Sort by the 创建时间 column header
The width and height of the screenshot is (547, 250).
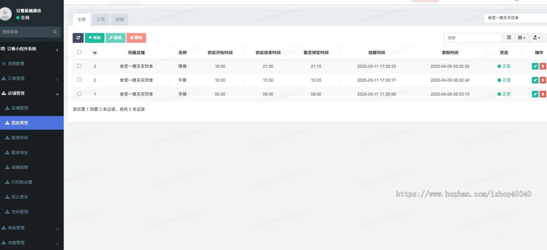[x=377, y=53]
